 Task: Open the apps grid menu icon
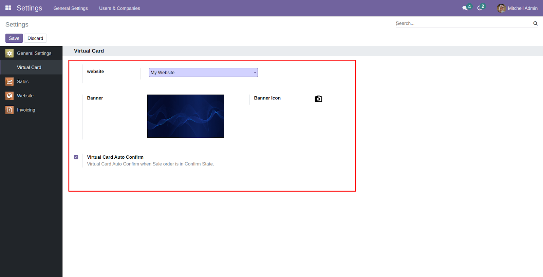pos(8,8)
